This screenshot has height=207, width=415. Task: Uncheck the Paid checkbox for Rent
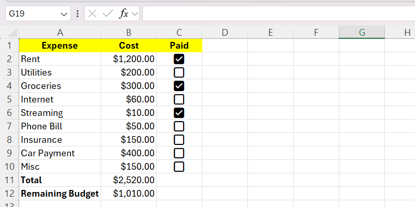pyautogui.click(x=179, y=59)
